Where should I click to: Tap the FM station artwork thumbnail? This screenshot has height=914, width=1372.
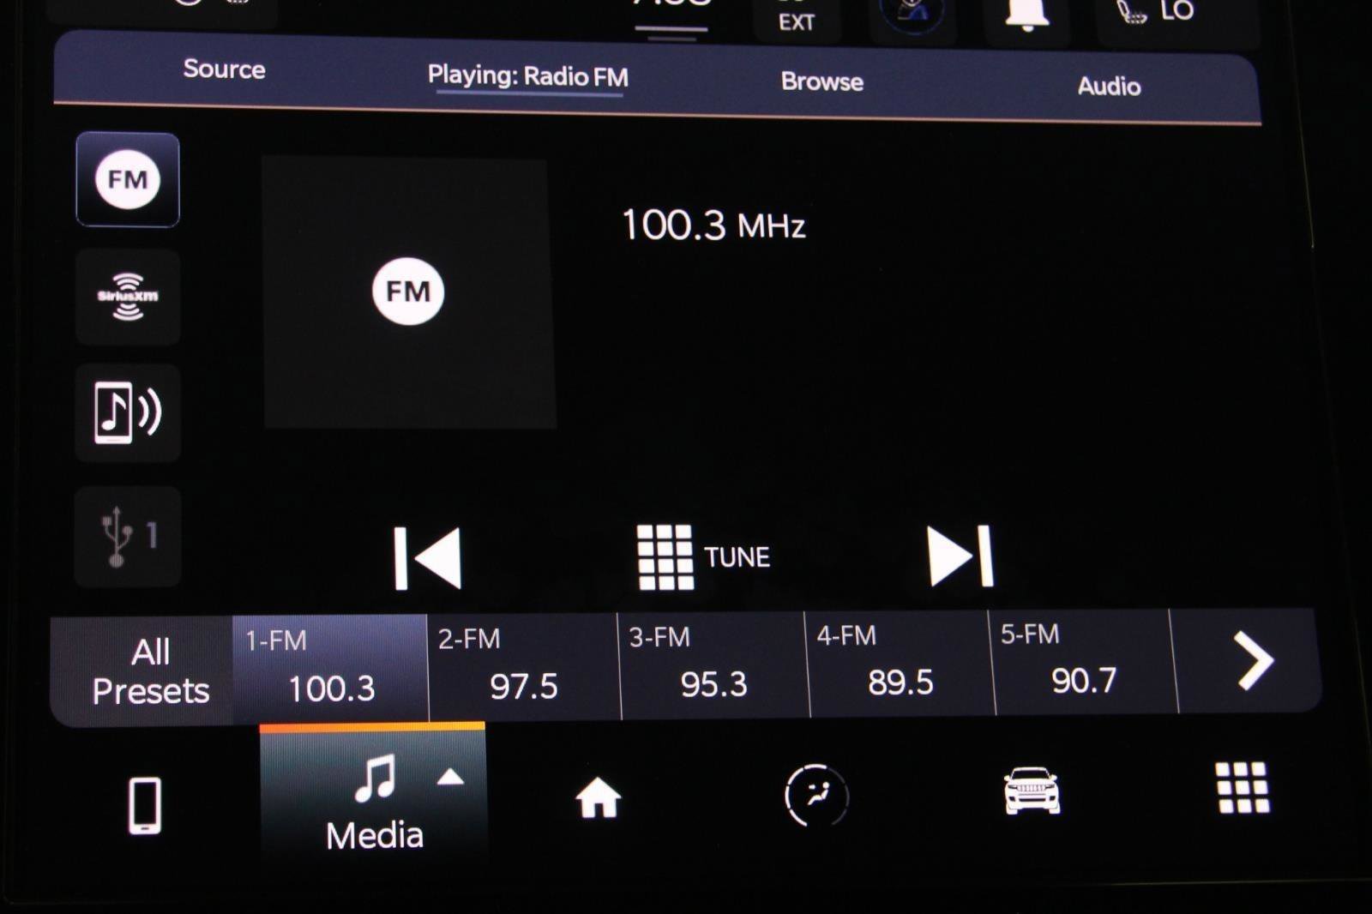409,292
